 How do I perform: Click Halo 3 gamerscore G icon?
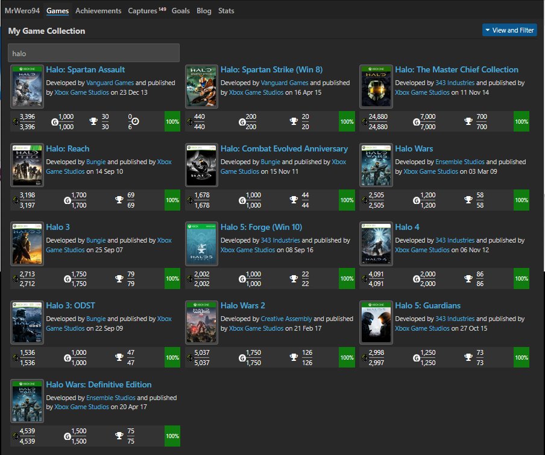coord(68,279)
